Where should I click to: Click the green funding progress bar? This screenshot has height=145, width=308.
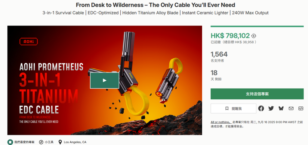coord(257,26)
